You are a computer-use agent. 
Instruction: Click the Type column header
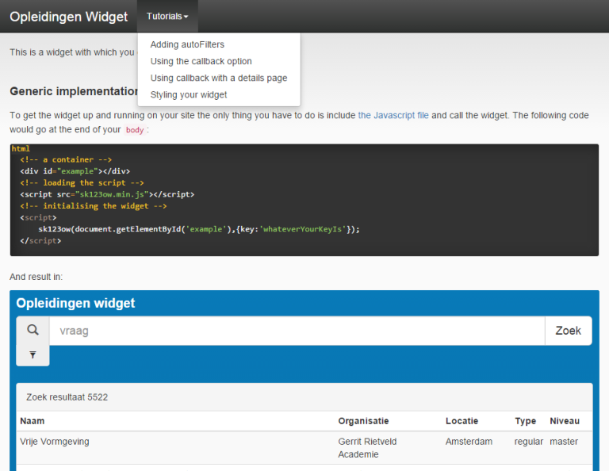(526, 421)
